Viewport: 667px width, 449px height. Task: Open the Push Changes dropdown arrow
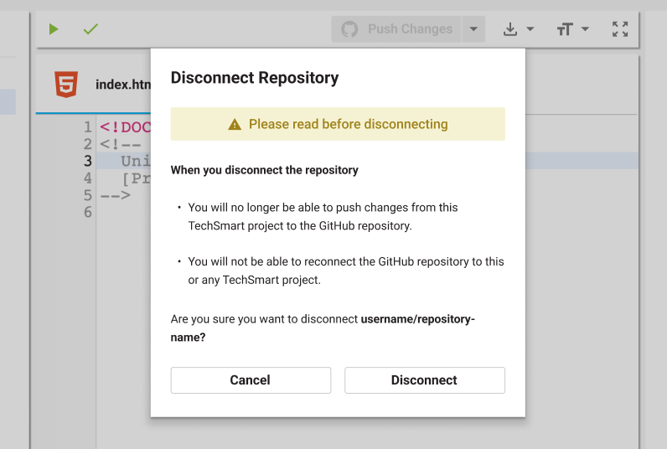click(473, 29)
